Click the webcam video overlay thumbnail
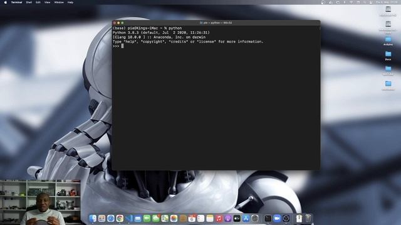Viewport: 401px width, 225px height. point(40,202)
